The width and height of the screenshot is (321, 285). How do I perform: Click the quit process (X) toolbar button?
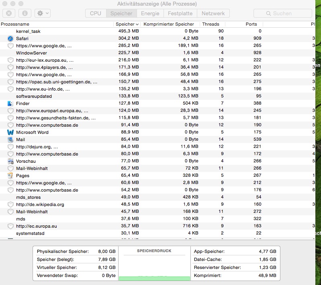point(9,13)
